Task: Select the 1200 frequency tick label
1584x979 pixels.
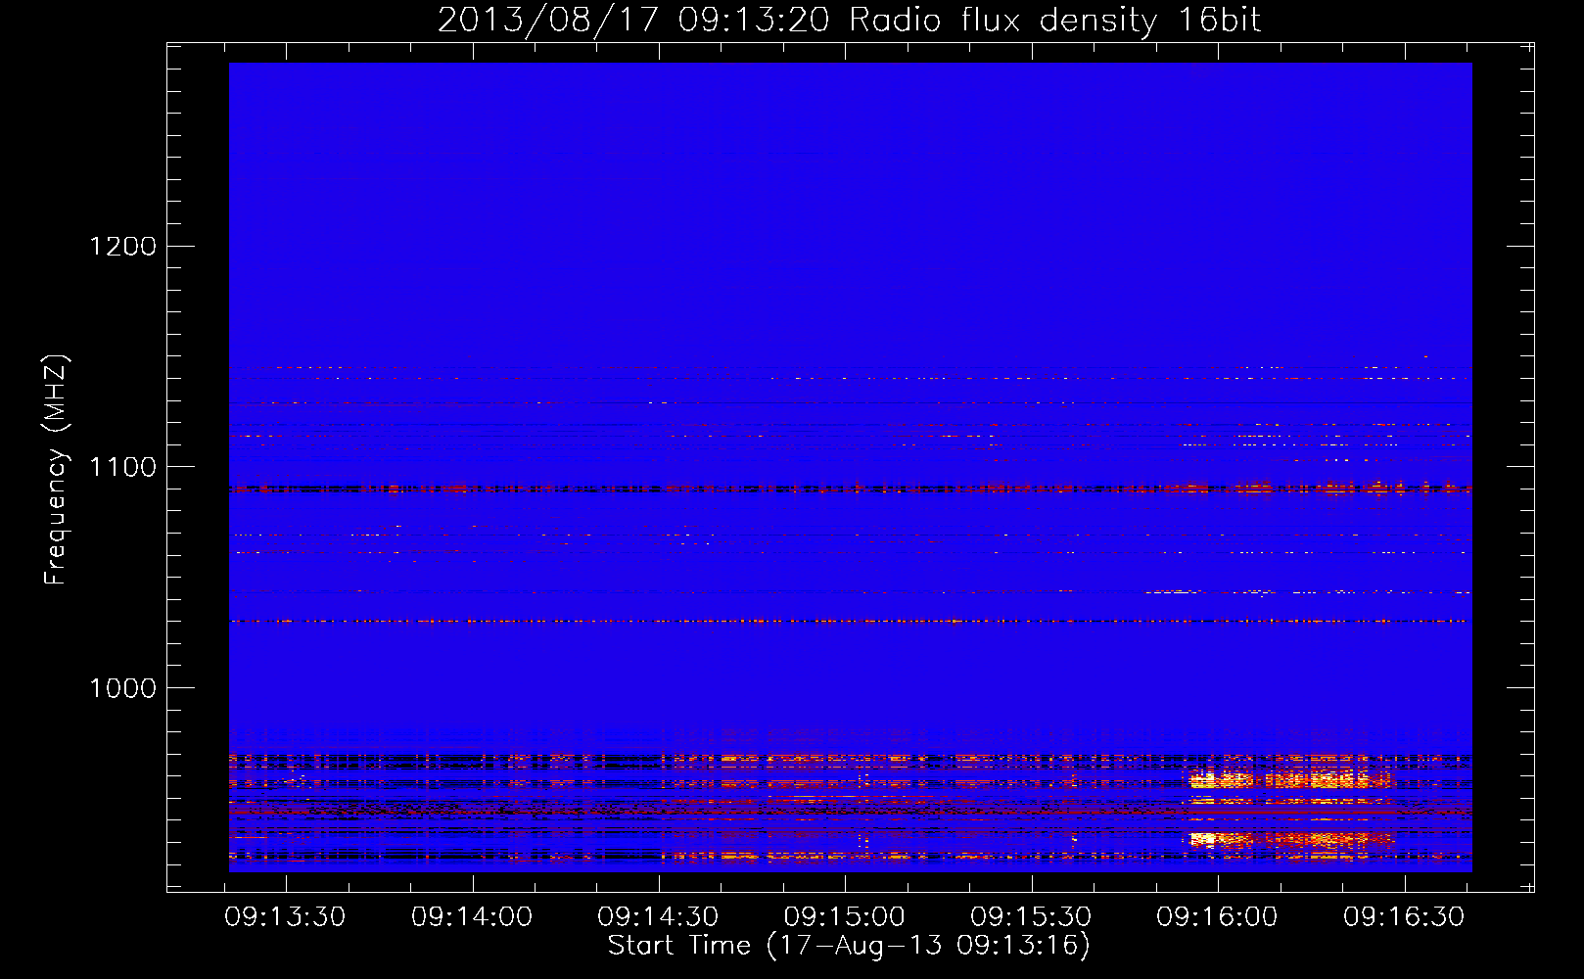Action: click(122, 246)
